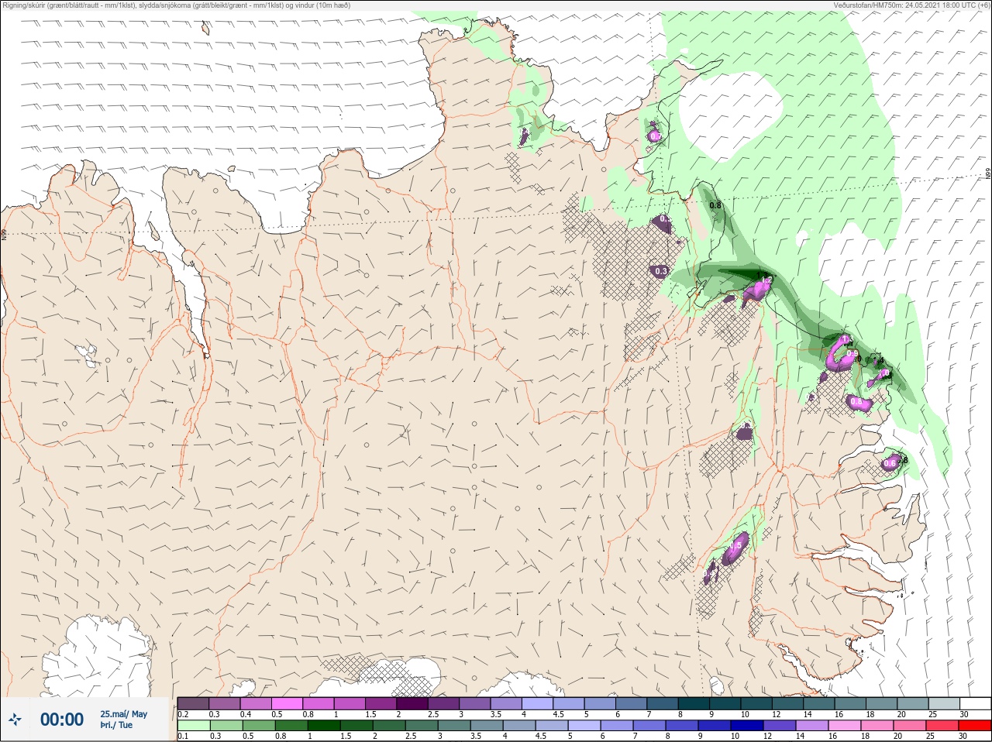Image resolution: width=992 pixels, height=742 pixels.
Task: Click the 0.7 precipitation value on the map
Action: coord(655,136)
